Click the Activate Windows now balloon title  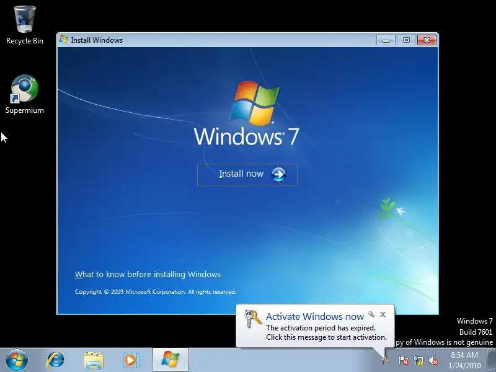[315, 316]
